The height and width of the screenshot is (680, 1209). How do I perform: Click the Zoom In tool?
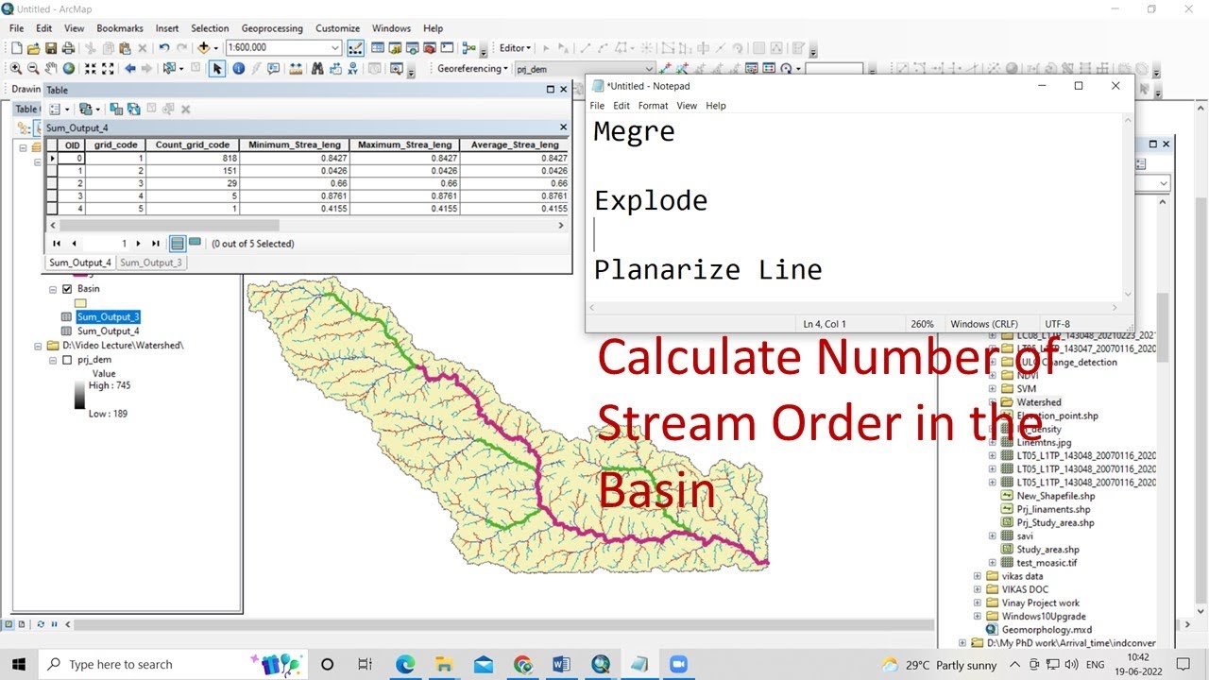[x=16, y=68]
